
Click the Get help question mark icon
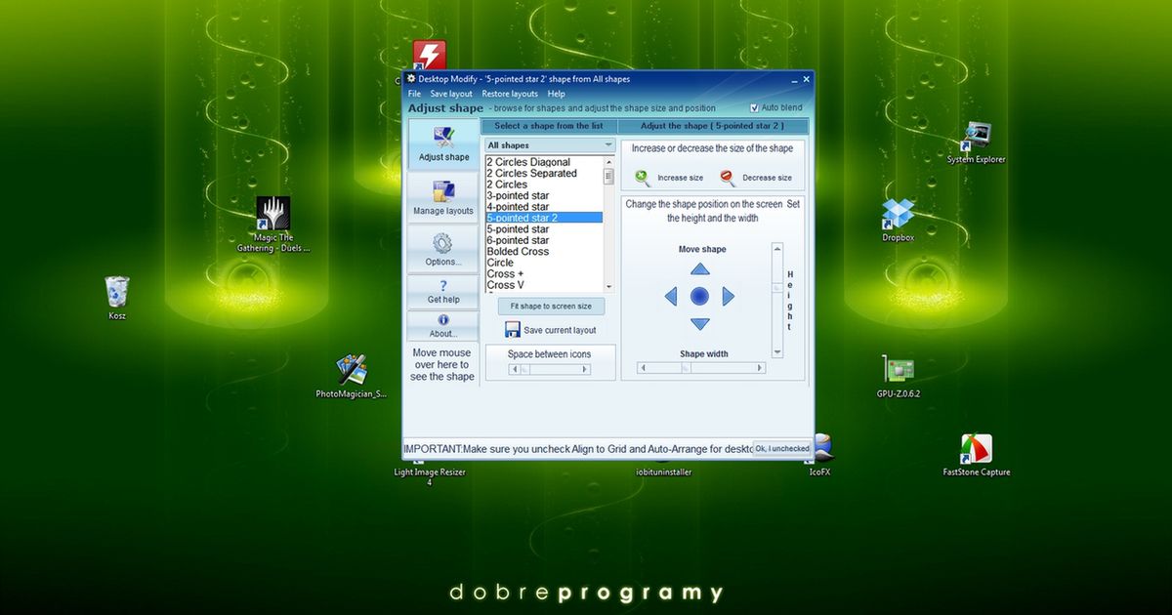click(442, 286)
